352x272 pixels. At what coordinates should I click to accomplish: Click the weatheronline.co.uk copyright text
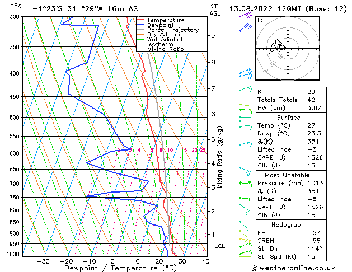(x=293, y=269)
